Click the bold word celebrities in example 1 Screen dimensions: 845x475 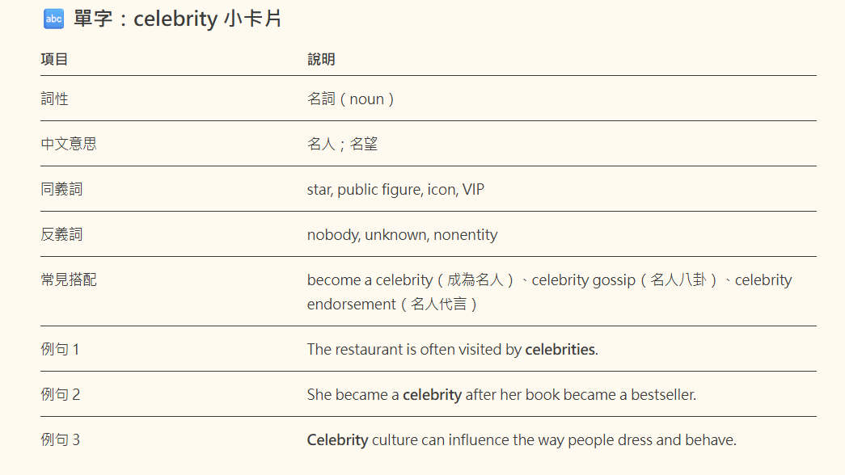[x=560, y=350]
